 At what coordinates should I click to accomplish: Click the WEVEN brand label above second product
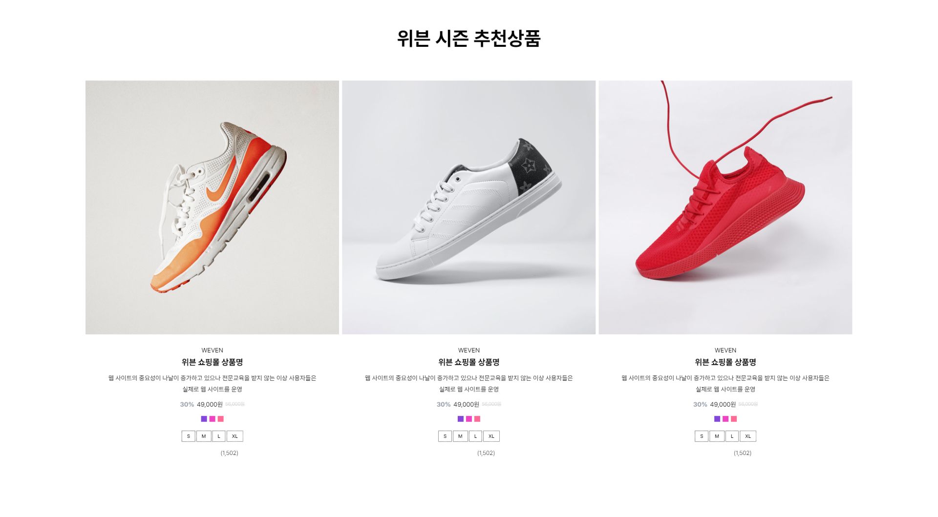click(469, 350)
